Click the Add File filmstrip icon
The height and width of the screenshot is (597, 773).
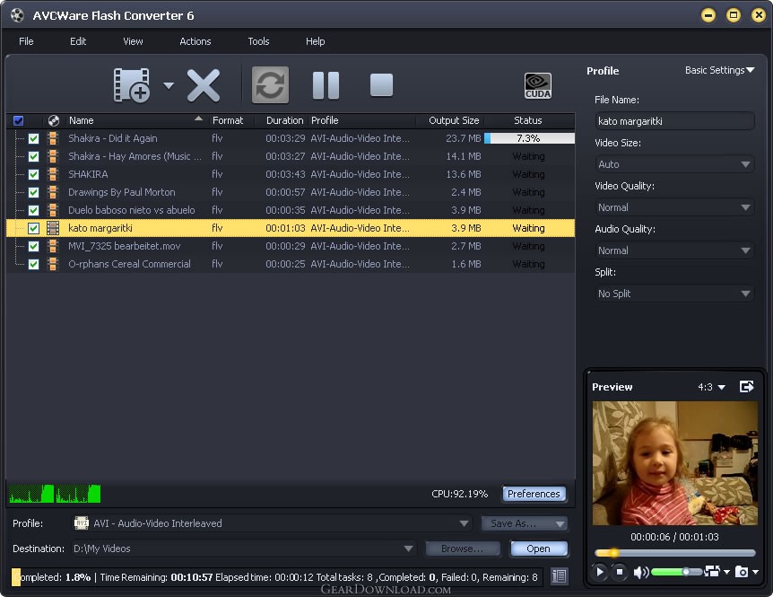[x=132, y=85]
